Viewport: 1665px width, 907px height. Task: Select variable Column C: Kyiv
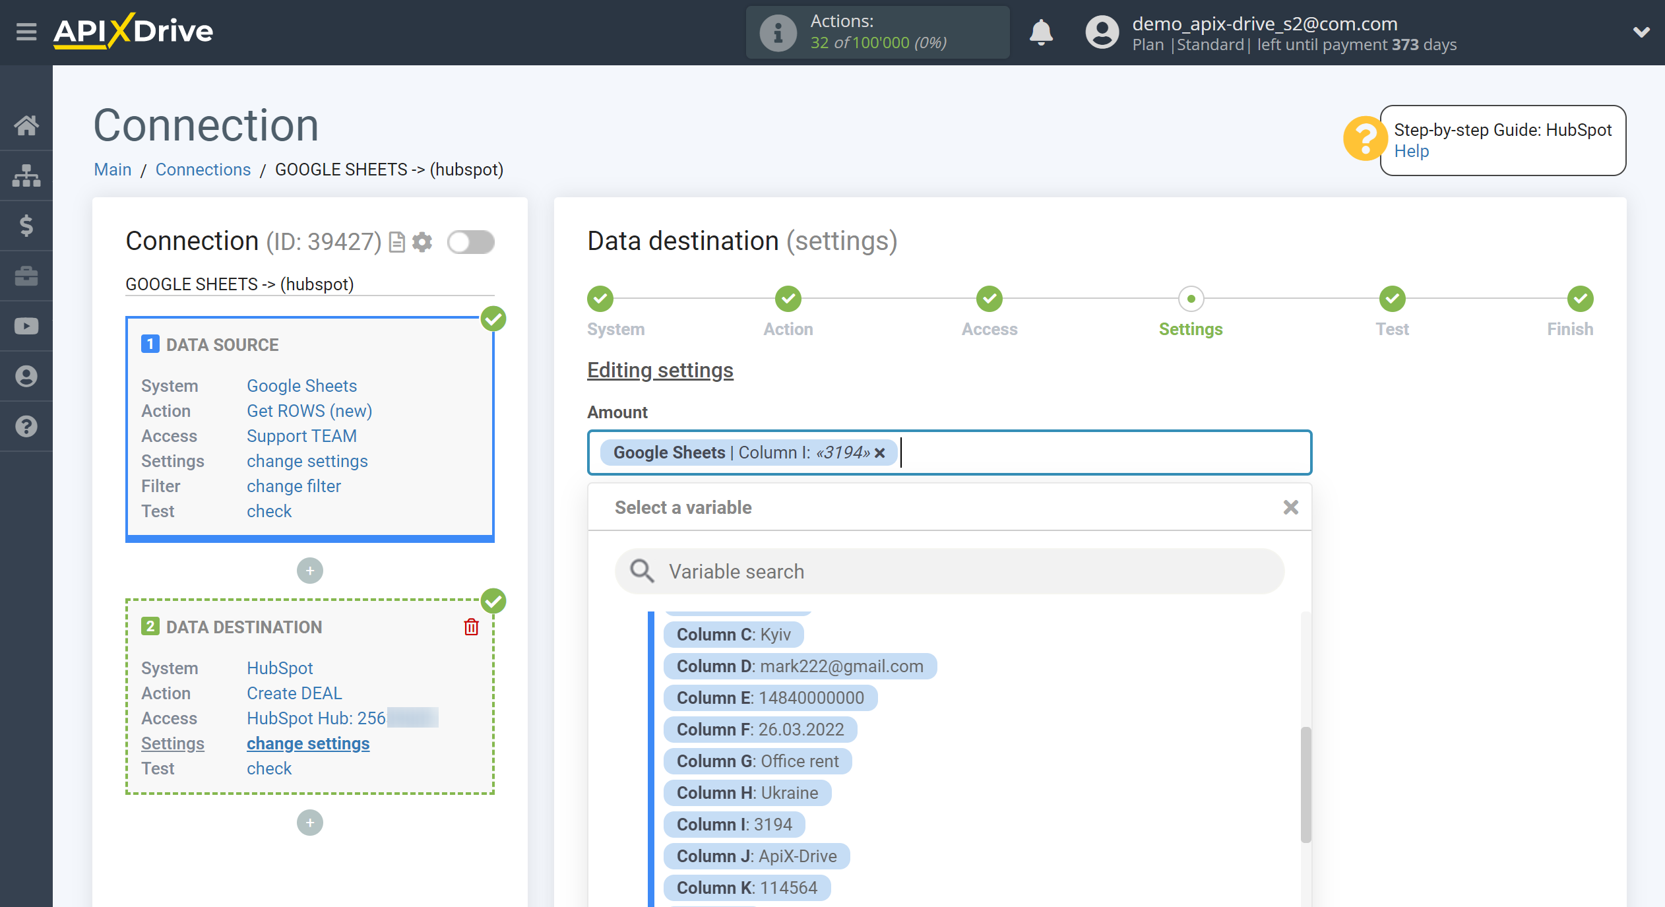click(734, 635)
